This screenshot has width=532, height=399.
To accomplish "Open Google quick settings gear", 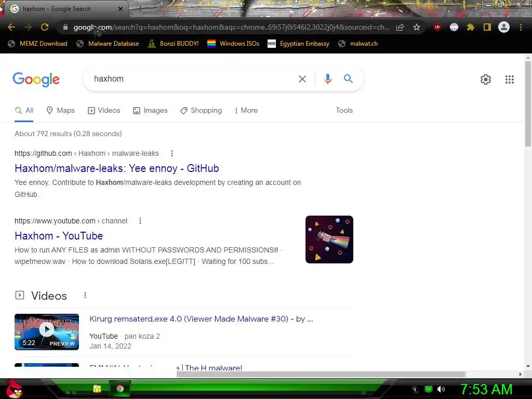I will click(486, 79).
